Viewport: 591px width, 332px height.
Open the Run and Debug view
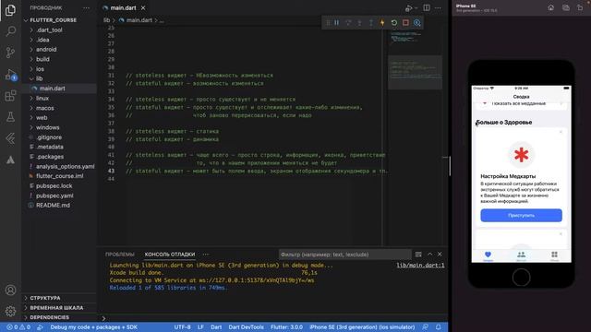[10, 74]
